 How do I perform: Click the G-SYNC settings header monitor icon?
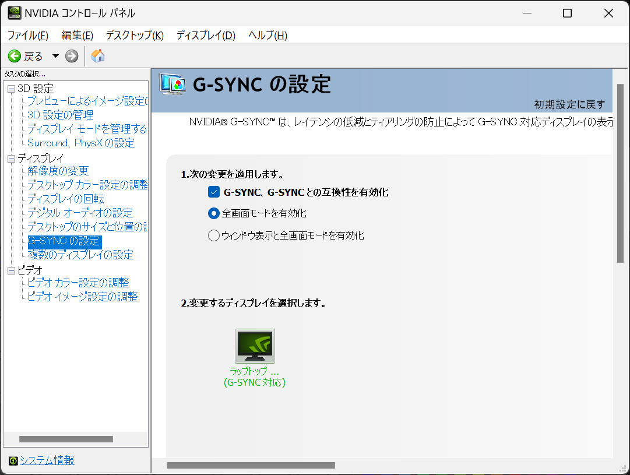(173, 84)
